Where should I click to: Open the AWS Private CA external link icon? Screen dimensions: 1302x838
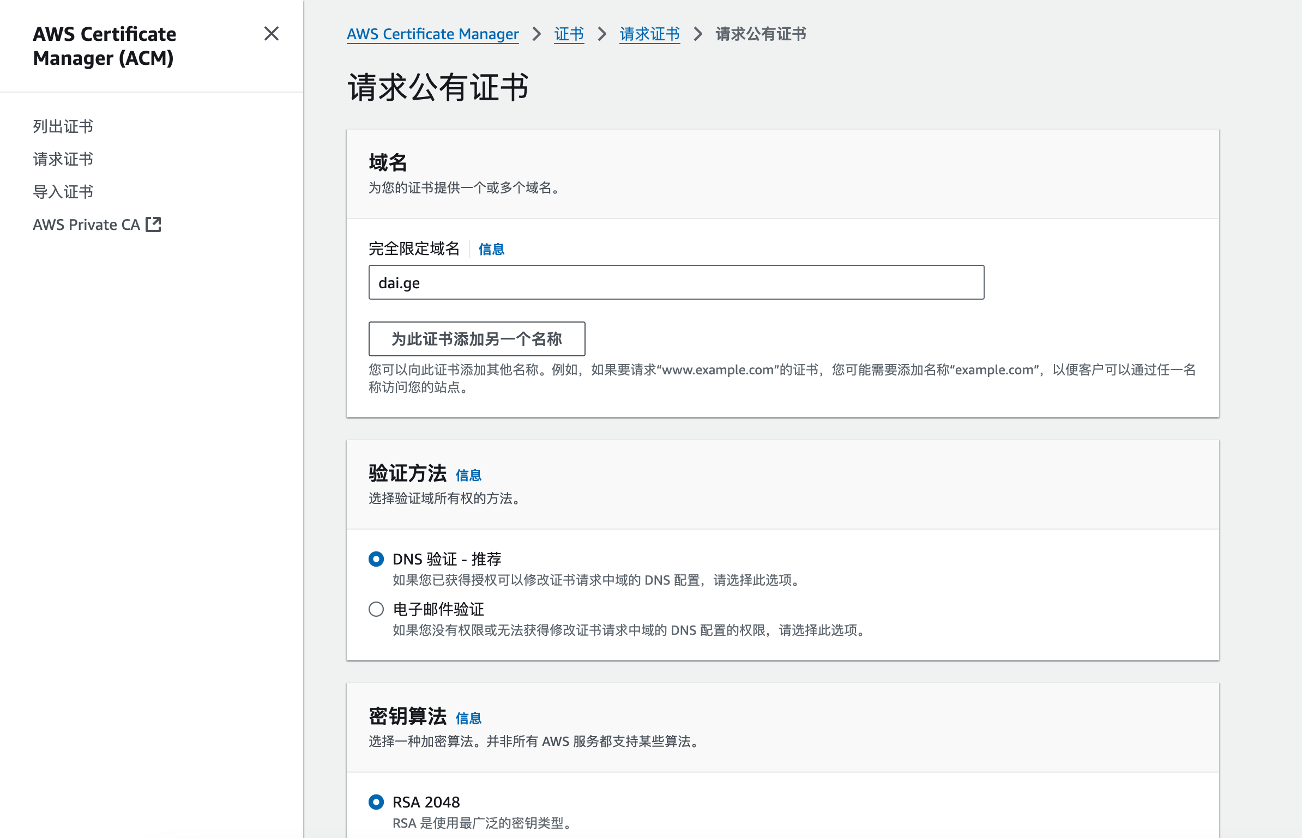(x=154, y=224)
